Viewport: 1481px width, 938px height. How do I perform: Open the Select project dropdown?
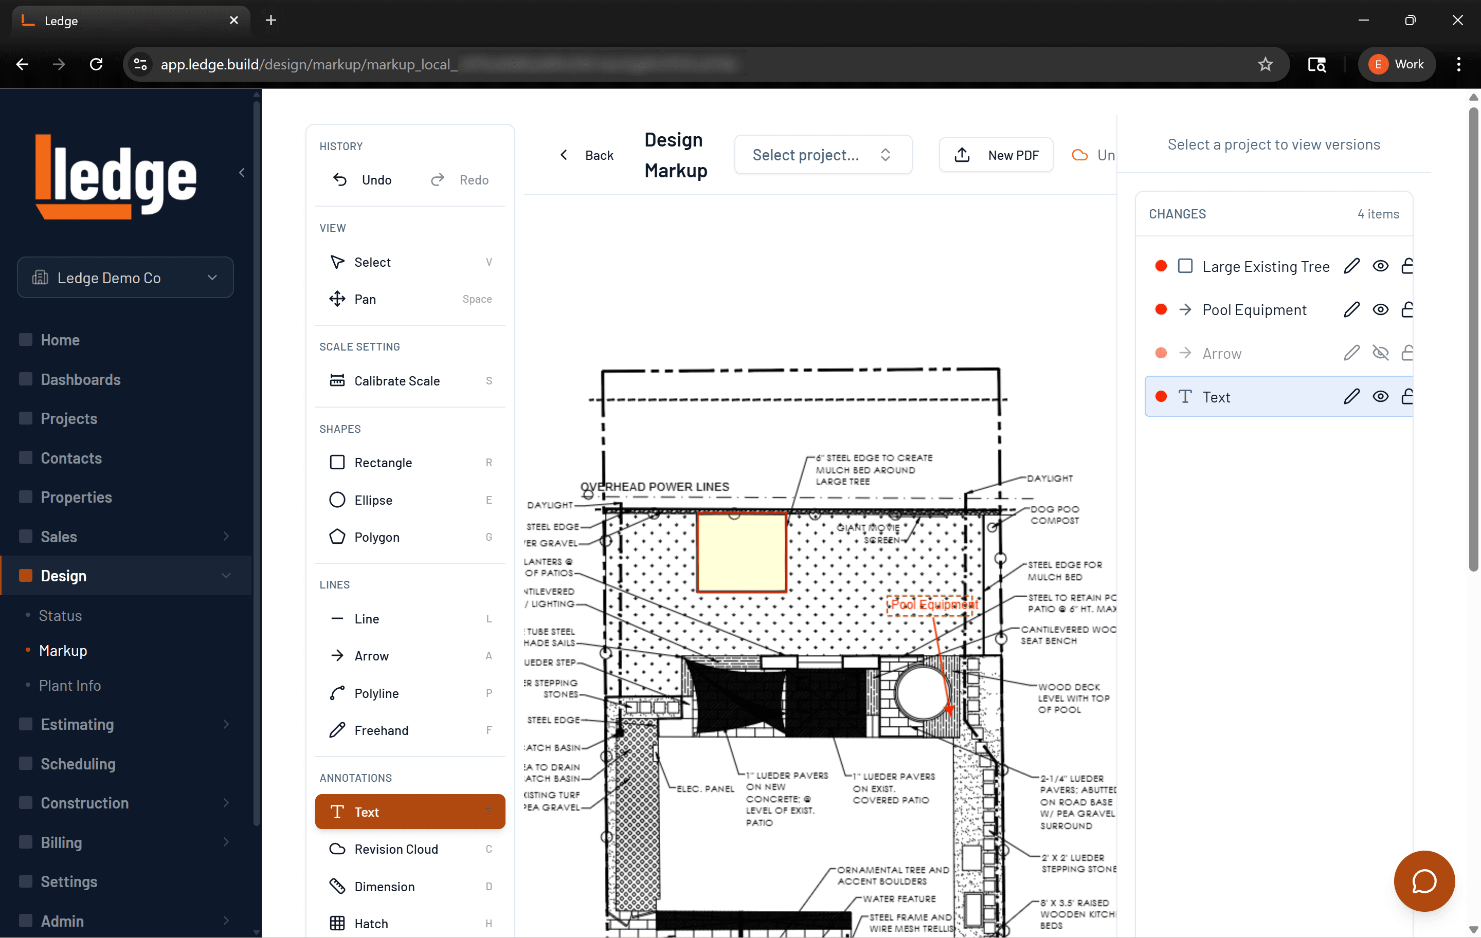coord(823,155)
